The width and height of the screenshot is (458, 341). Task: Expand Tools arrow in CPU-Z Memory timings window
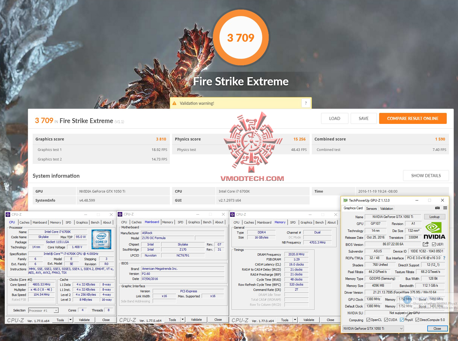(295, 320)
